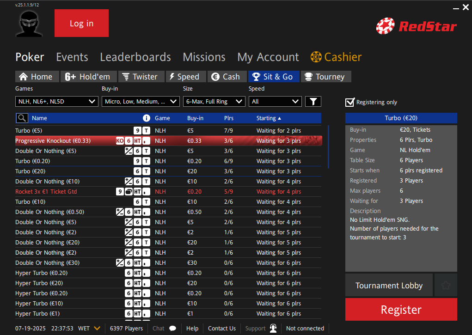Image resolution: width=472 pixels, height=335 pixels.
Task: Open the Speed dropdown set to All
Action: click(x=275, y=102)
